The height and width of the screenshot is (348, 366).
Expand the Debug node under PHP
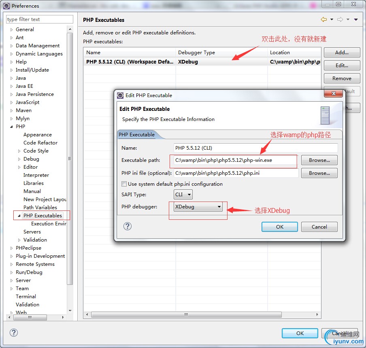coord(19,159)
